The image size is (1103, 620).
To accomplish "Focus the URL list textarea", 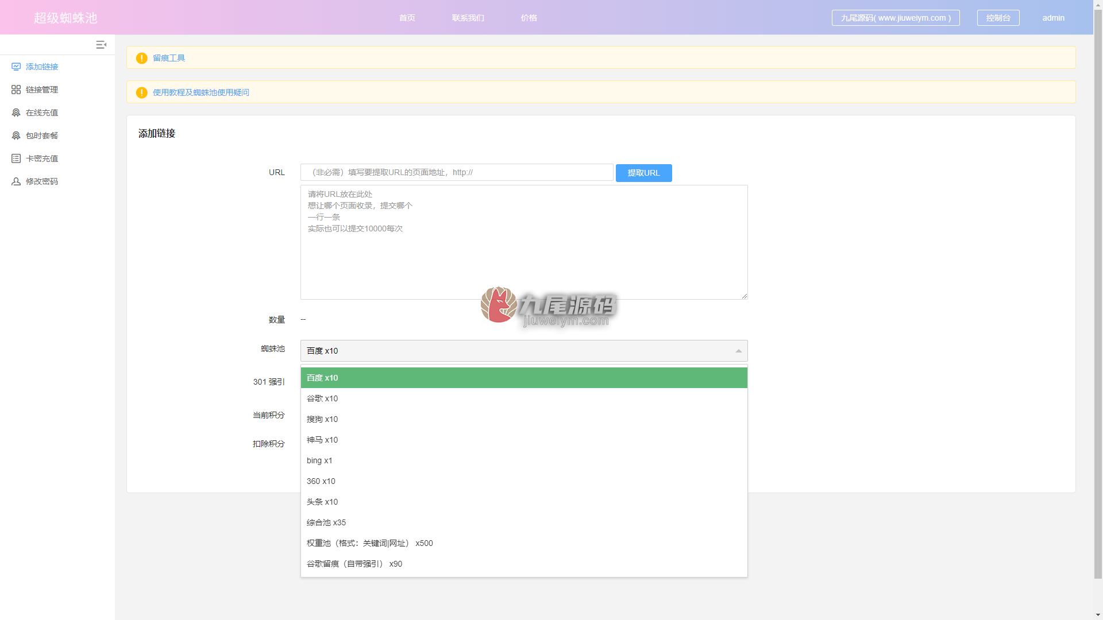I will tap(524, 242).
